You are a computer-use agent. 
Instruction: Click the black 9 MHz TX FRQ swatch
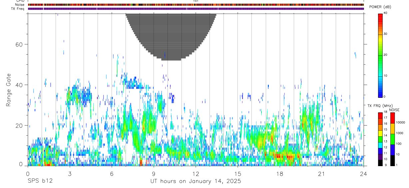tap(380, 163)
